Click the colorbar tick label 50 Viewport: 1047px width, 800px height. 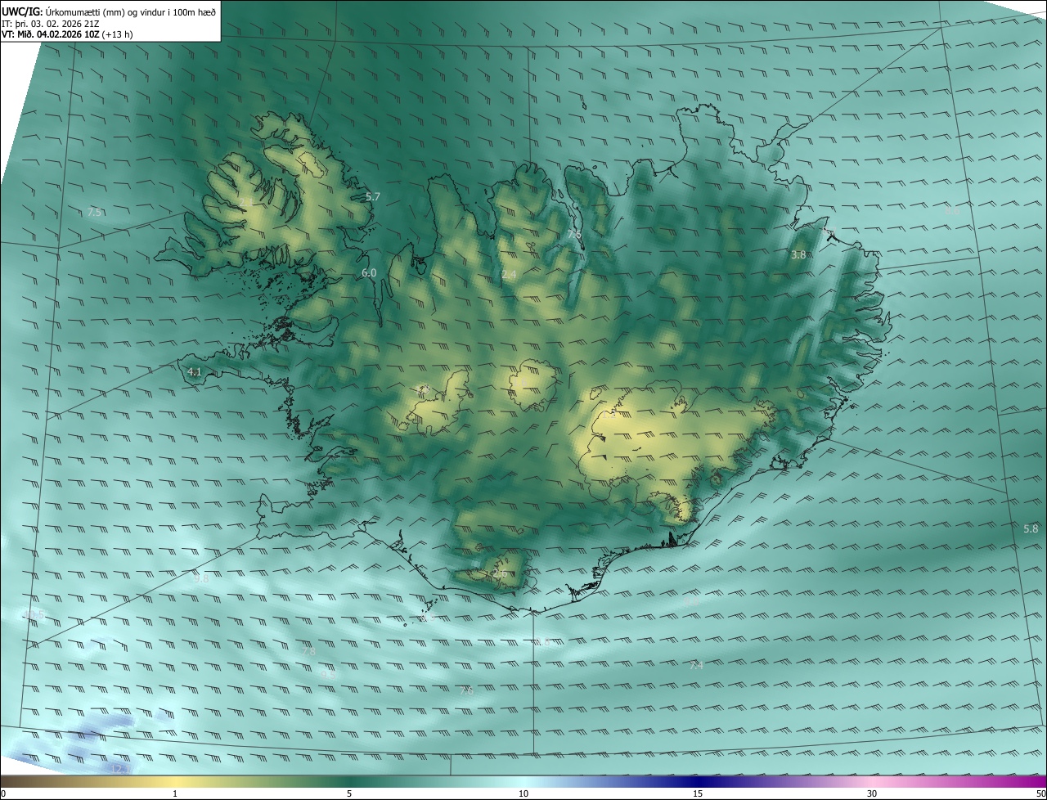click(x=1040, y=794)
